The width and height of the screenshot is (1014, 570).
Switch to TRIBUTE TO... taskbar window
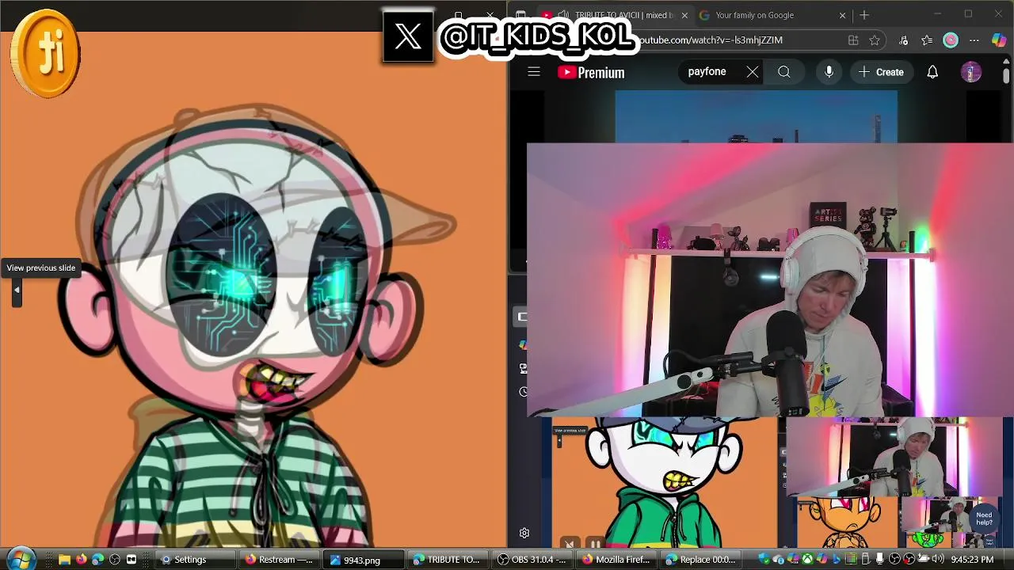pos(448,560)
